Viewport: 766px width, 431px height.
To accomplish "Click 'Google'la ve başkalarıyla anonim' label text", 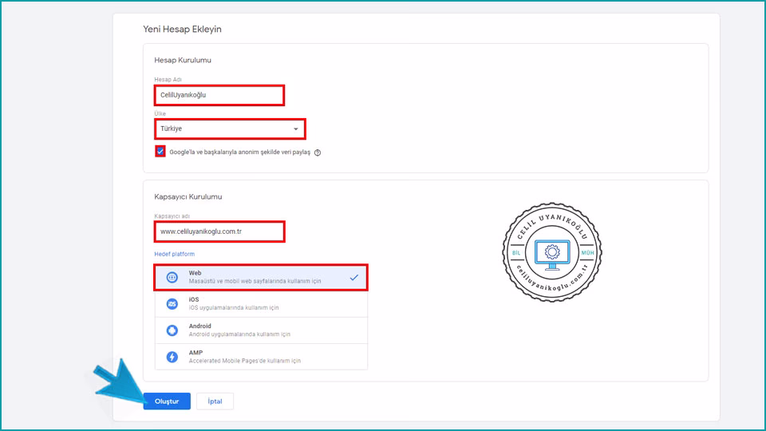I will pos(214,152).
